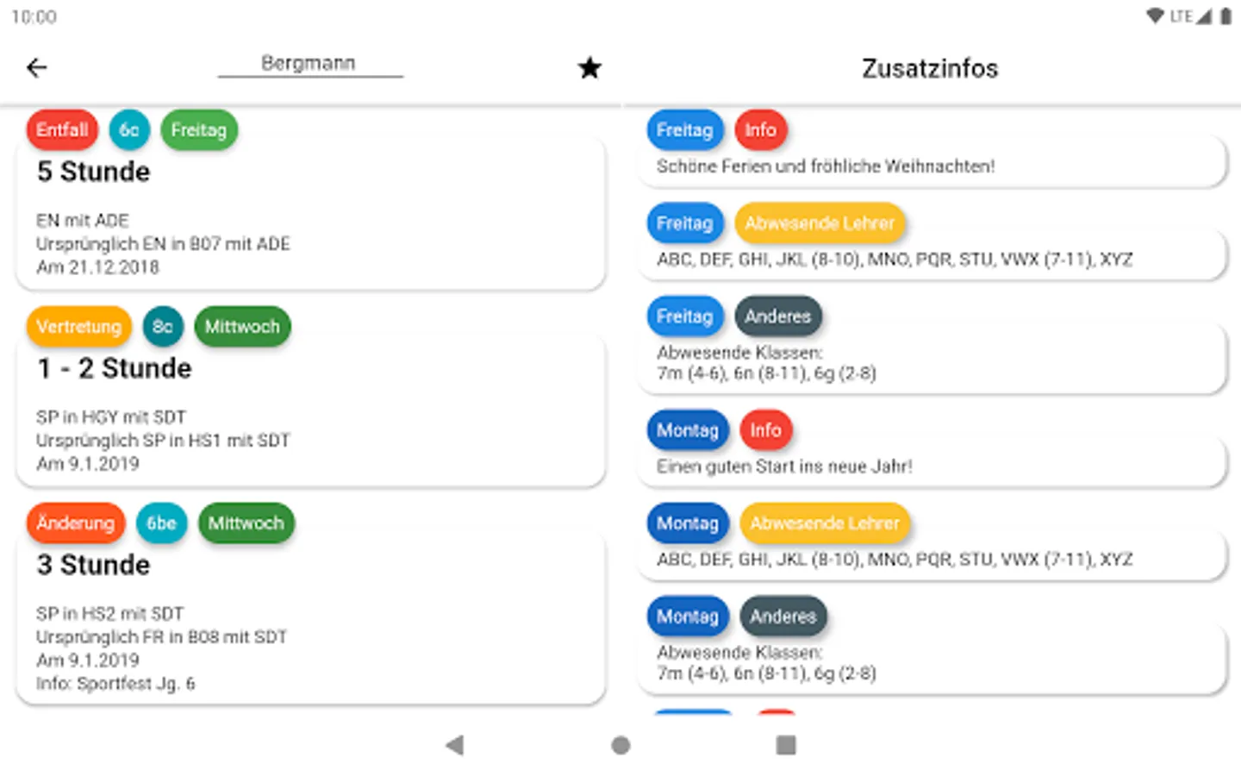Image resolution: width=1241 pixels, height=776 pixels.
Task: Click the Bergmann name input field
Action: point(309,64)
